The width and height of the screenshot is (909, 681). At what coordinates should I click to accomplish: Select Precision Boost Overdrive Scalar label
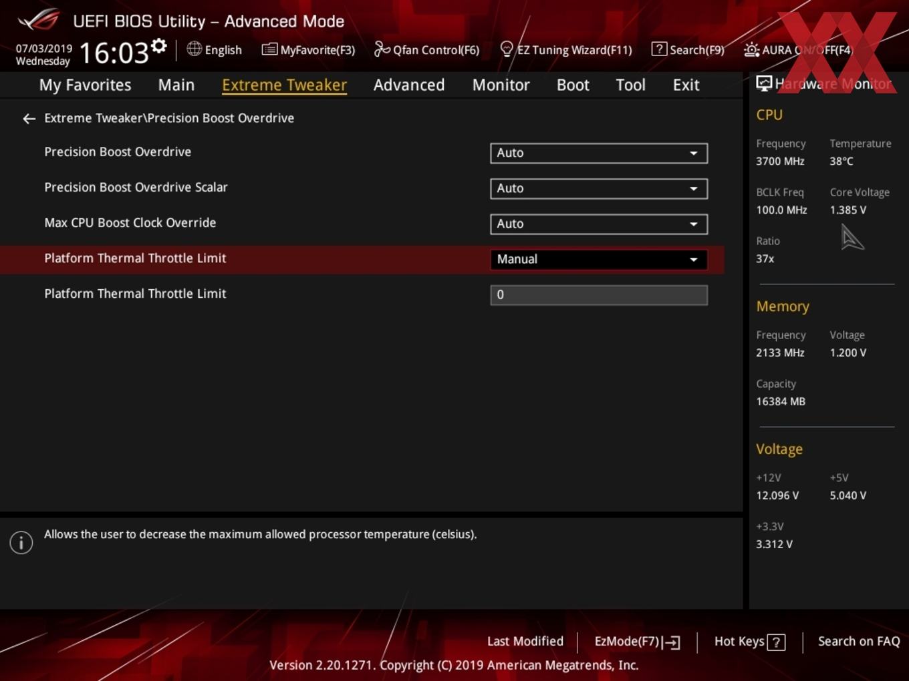(136, 188)
